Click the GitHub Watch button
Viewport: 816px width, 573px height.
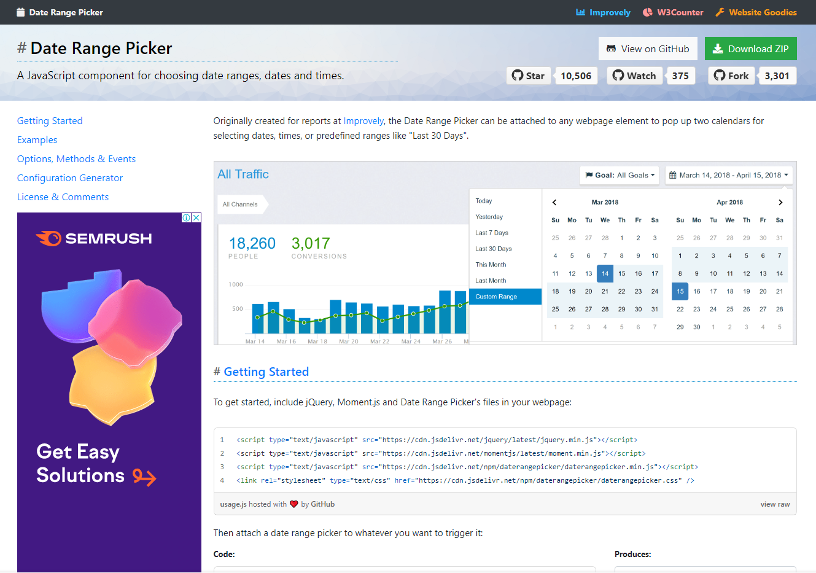635,76
